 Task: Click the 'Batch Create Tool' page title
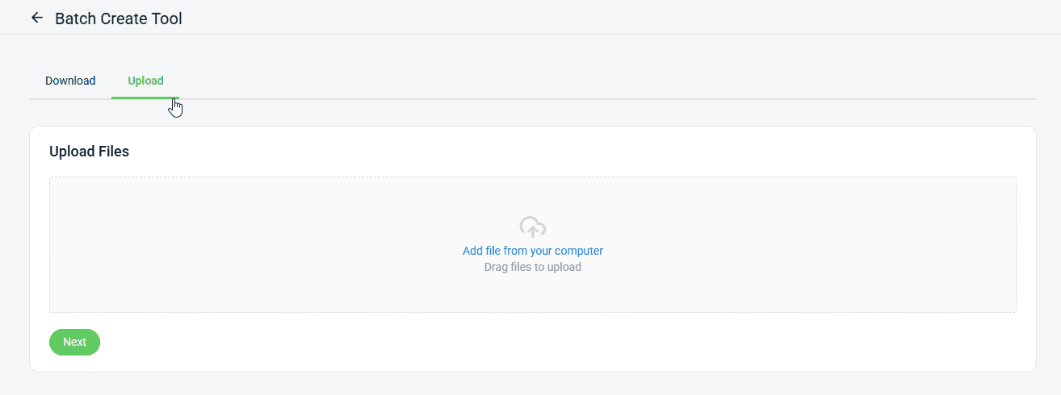click(119, 19)
